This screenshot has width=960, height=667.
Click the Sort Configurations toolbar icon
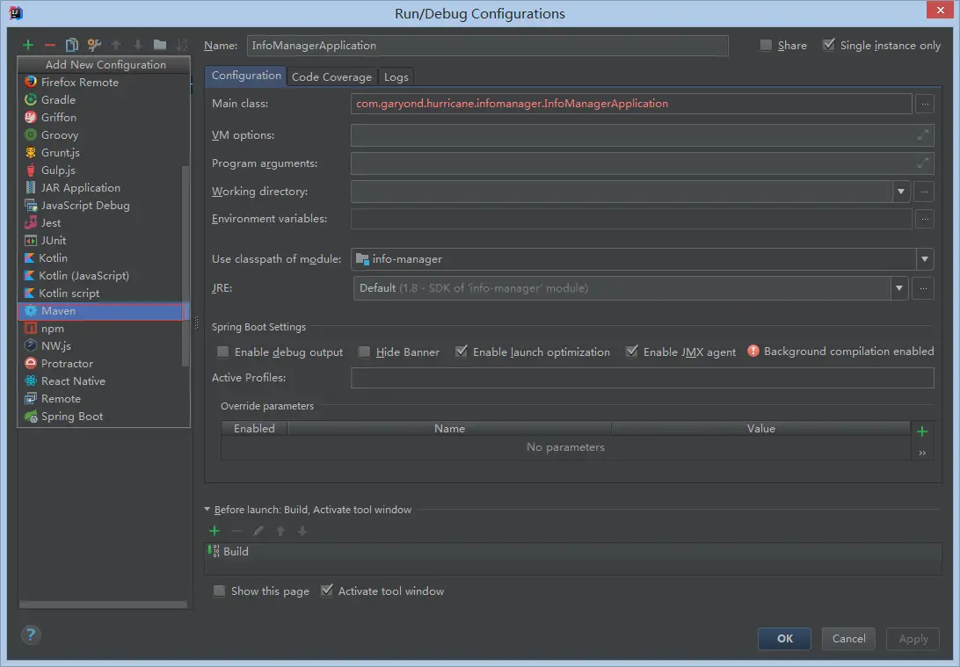182,46
